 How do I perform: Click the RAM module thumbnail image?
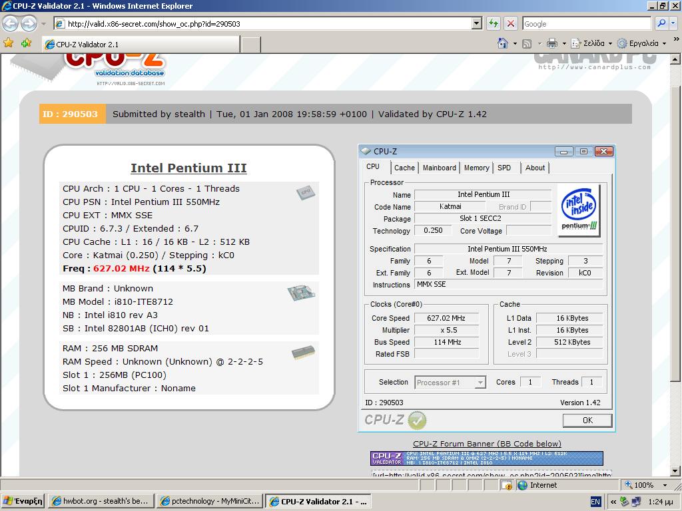pos(303,351)
